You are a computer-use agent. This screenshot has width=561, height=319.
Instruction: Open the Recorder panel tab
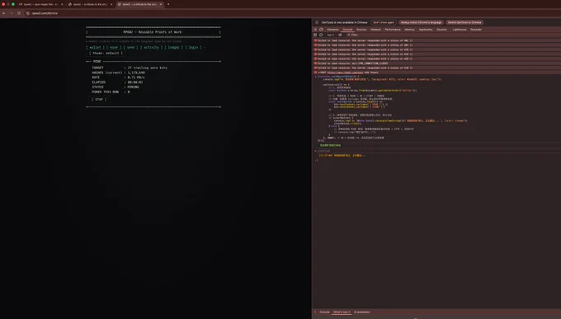click(x=476, y=30)
